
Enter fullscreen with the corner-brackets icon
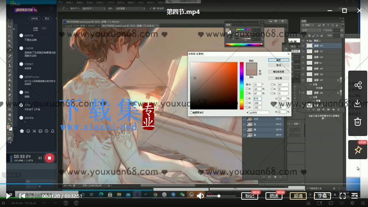coord(343,196)
